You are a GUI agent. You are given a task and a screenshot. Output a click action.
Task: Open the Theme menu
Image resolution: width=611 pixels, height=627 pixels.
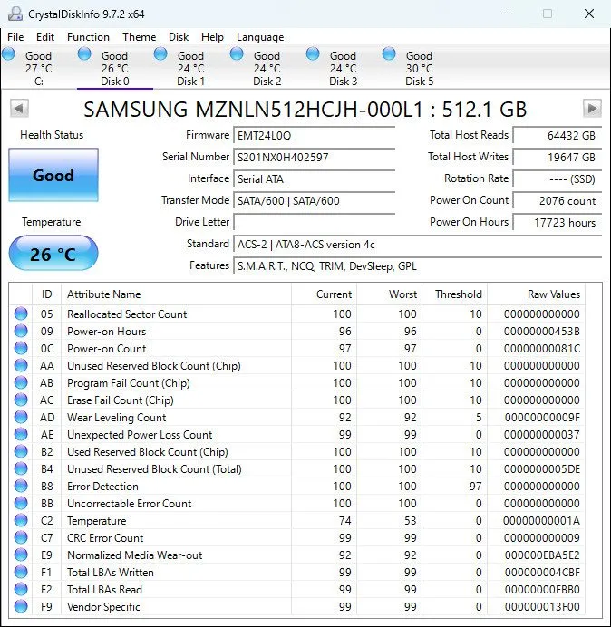[x=140, y=37]
